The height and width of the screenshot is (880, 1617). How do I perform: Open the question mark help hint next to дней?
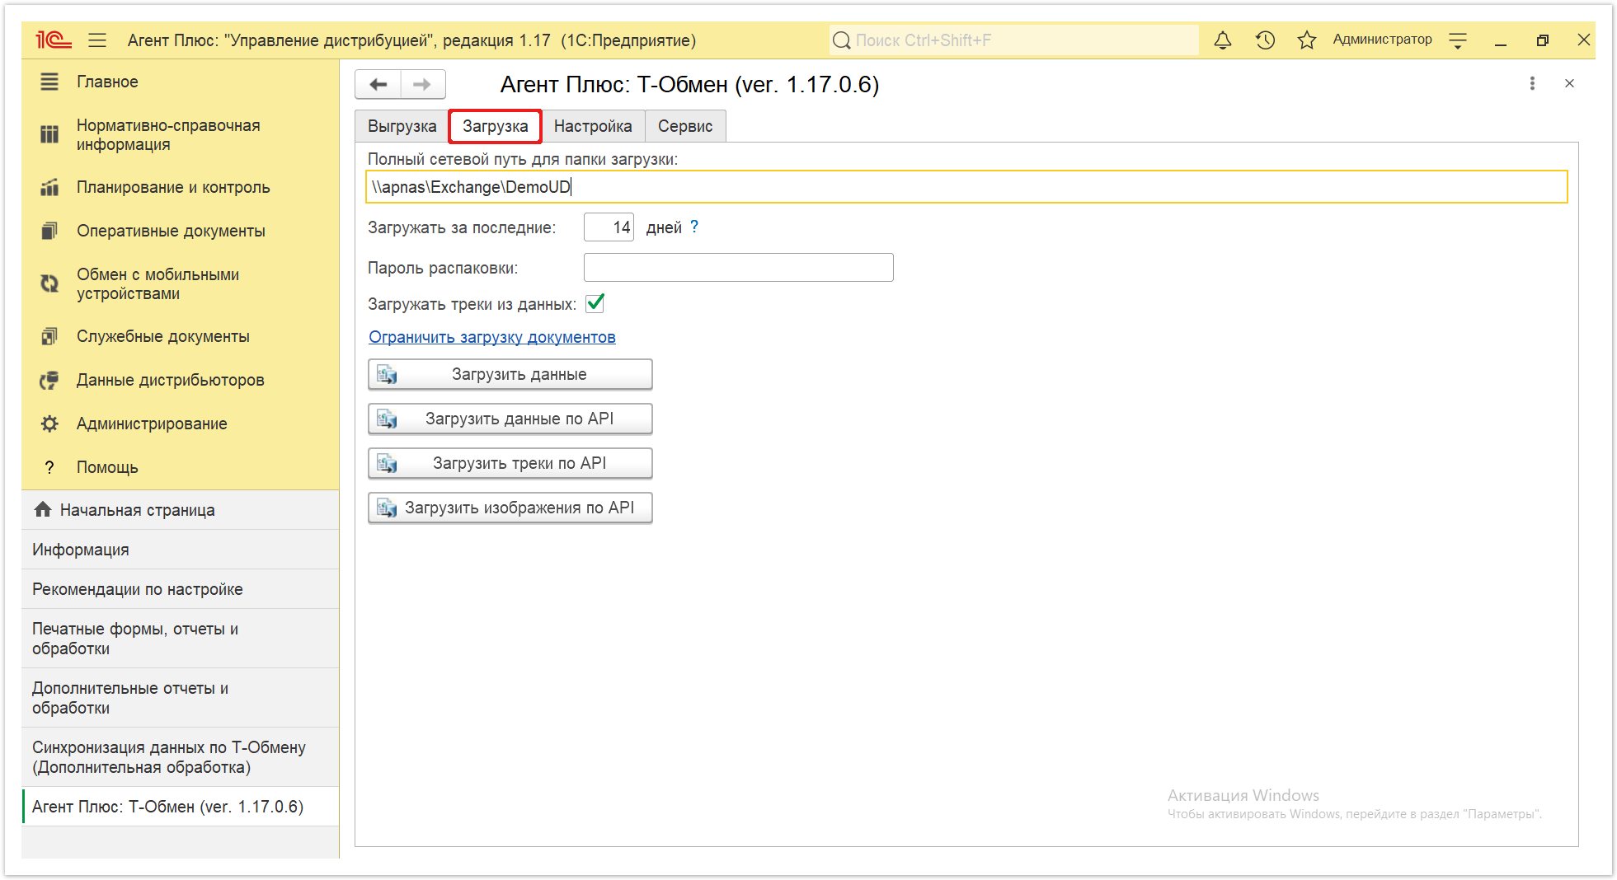(694, 227)
